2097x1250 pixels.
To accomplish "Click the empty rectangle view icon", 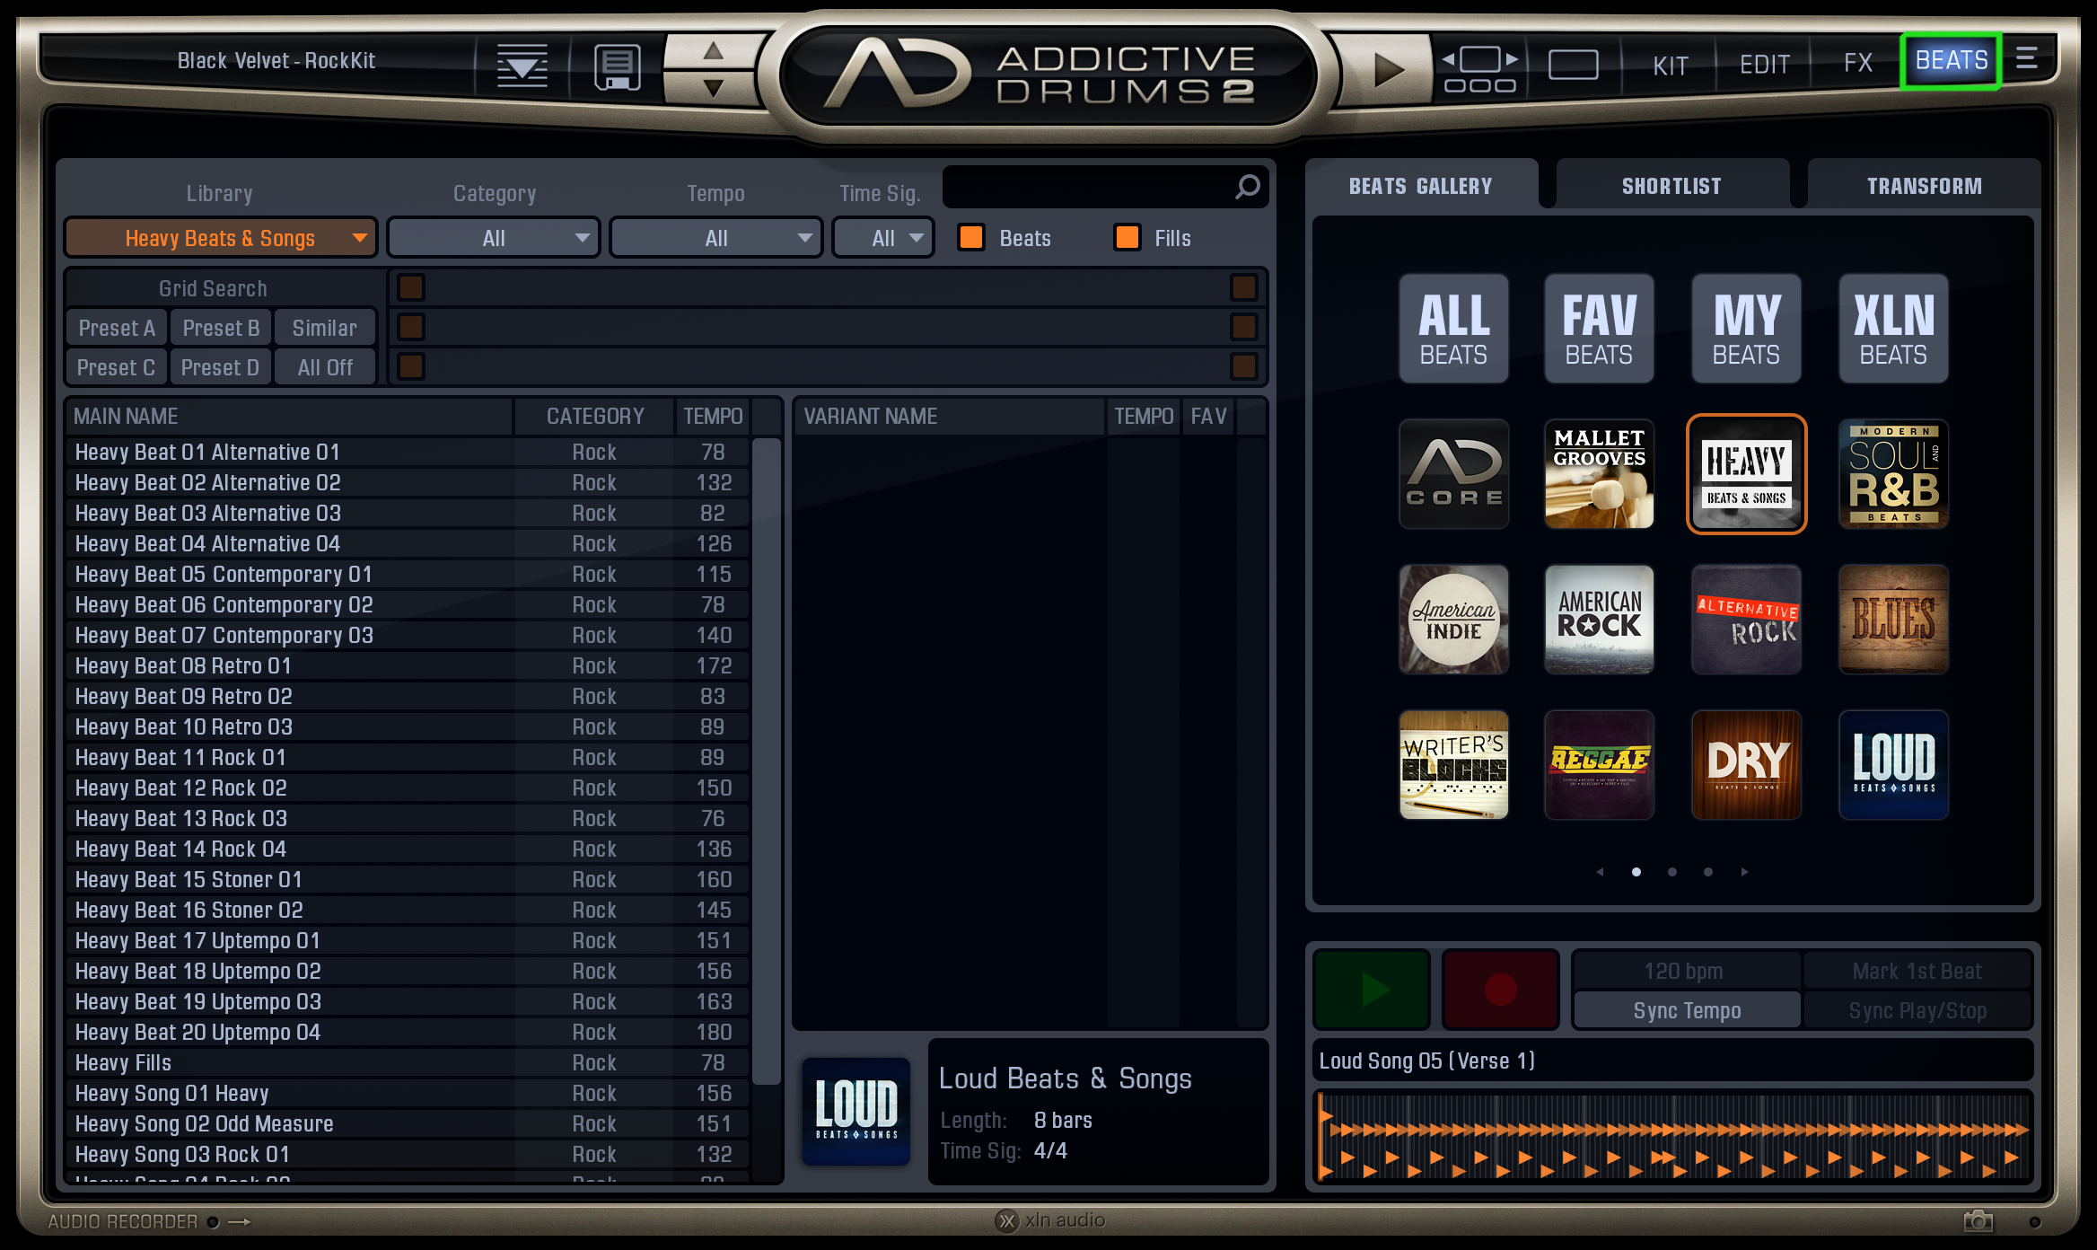I will pyautogui.click(x=1573, y=65).
